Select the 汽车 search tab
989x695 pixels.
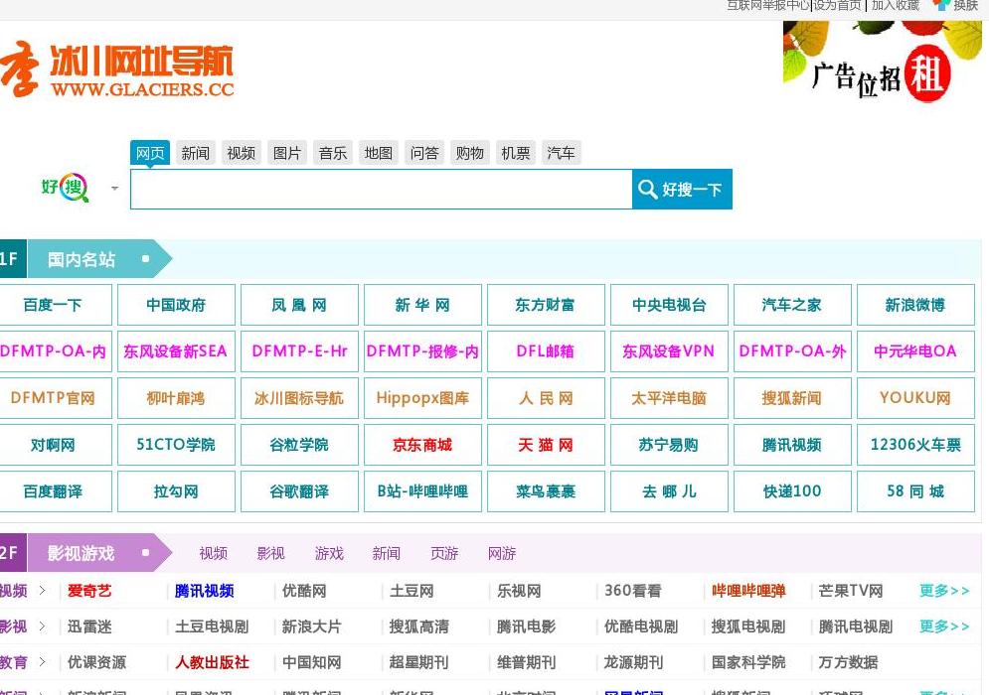click(562, 153)
